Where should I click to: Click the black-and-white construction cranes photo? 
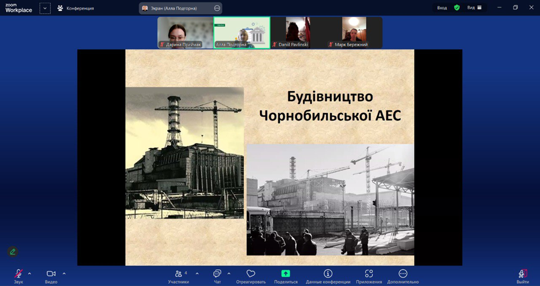point(330,200)
